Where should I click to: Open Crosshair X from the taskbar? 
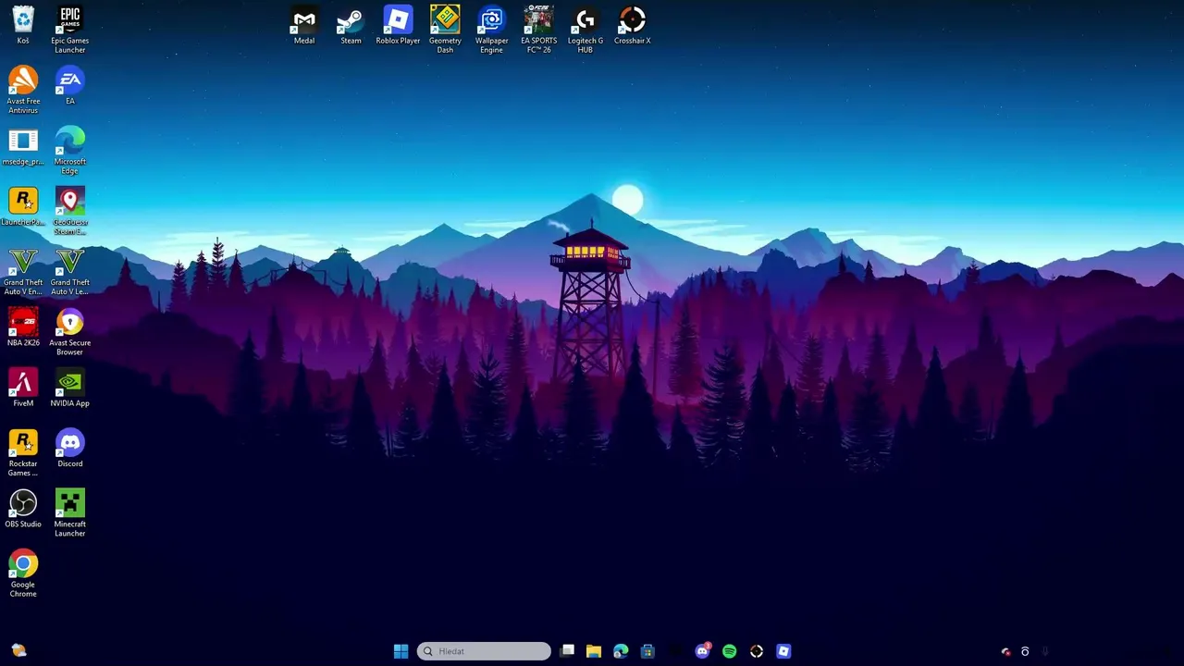(757, 651)
